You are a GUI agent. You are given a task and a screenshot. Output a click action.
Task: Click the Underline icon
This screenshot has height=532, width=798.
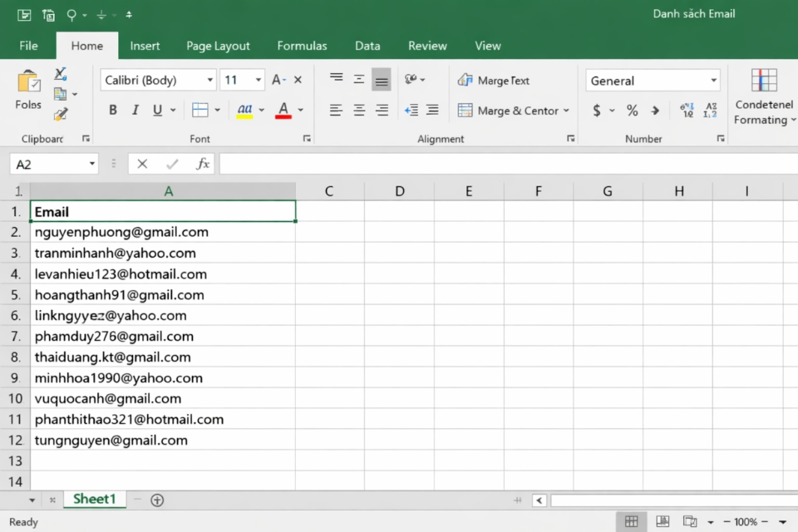tap(158, 110)
